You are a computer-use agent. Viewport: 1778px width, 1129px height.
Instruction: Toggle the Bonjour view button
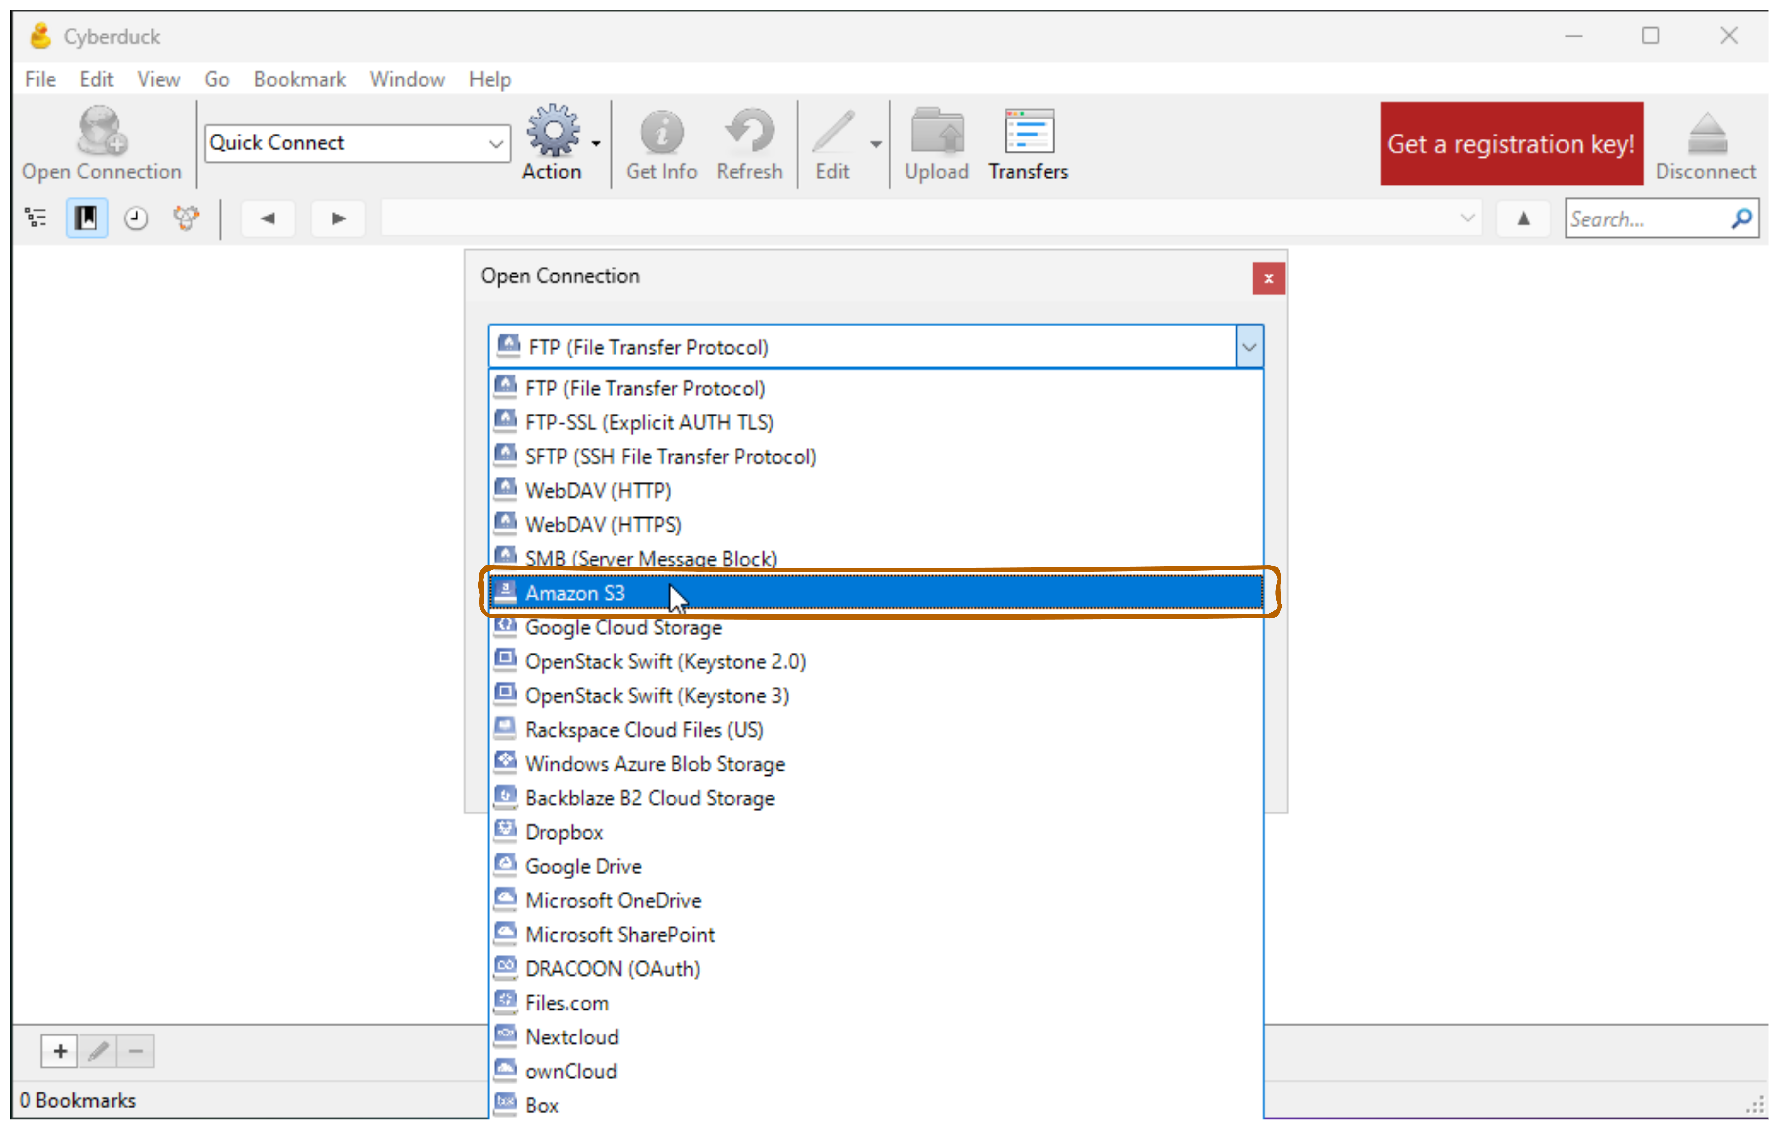point(186,218)
